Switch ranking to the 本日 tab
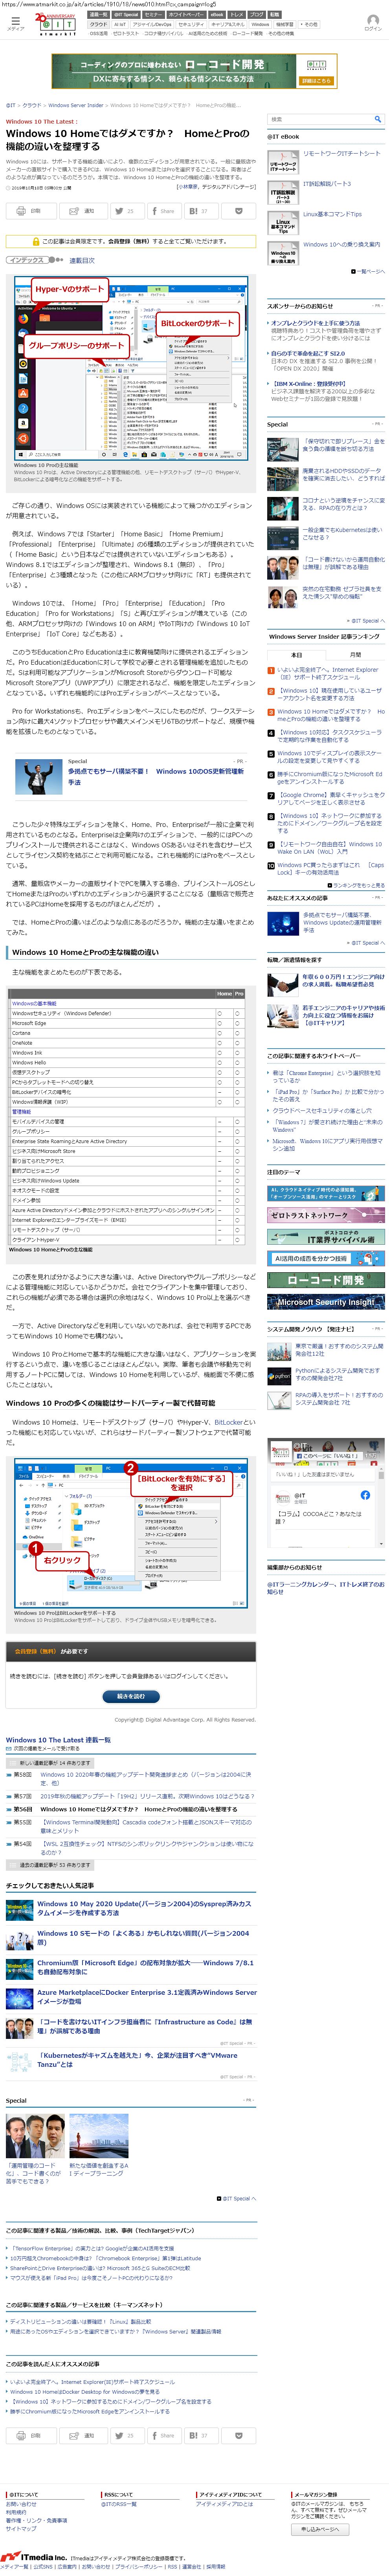This screenshot has width=389, height=2576. point(296,655)
